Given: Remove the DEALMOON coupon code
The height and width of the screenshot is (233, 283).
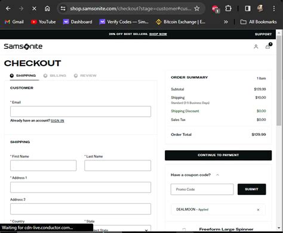Looking at the screenshot, I should click(258, 210).
